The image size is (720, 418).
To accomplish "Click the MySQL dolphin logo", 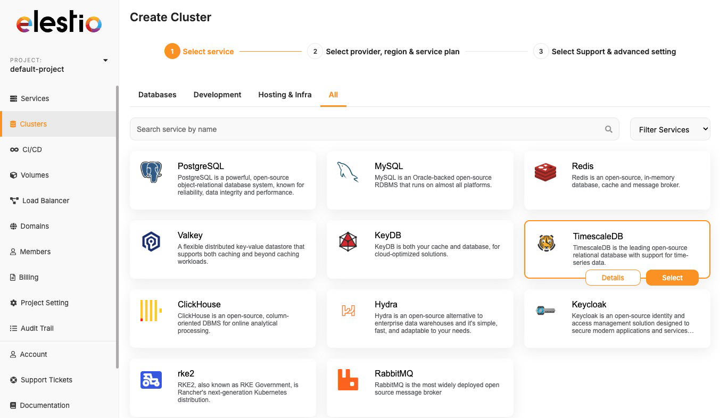I will pos(348,172).
